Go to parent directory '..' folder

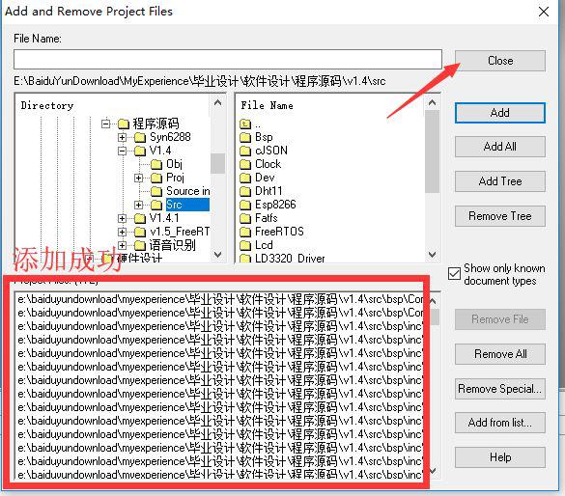pyautogui.click(x=250, y=124)
